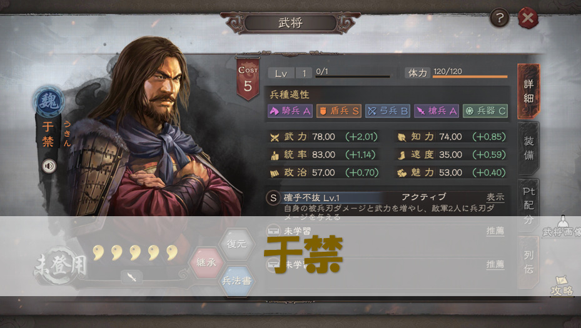581x328 pixels.
Task: Select the 槍兵 A troop aptitude badge
Action: point(437,111)
